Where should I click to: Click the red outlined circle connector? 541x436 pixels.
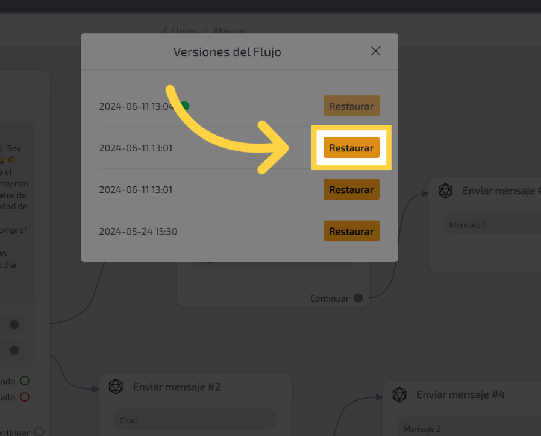pyautogui.click(x=25, y=397)
